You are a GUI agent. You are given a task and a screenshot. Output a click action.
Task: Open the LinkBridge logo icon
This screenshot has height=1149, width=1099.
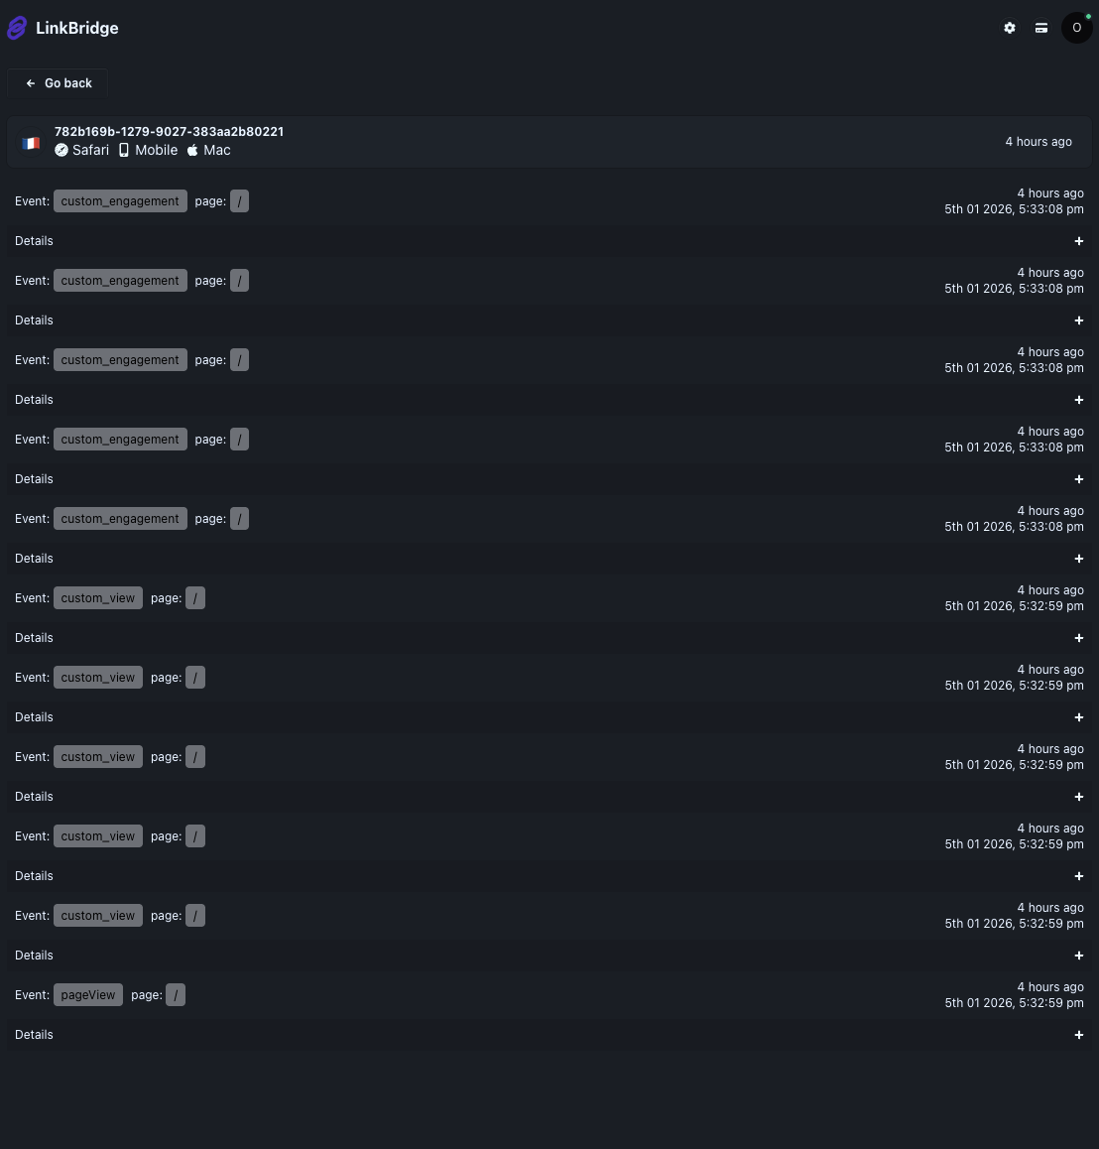click(x=17, y=28)
